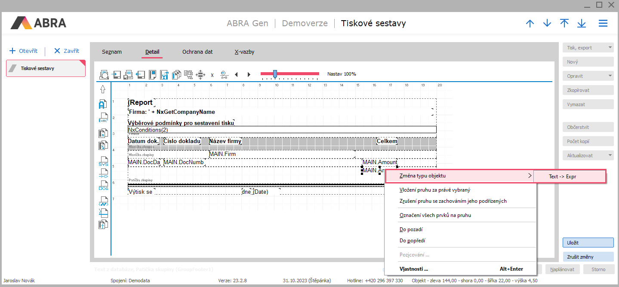Select the shapes drawing tool
The image size is (619, 287).
tap(103, 186)
